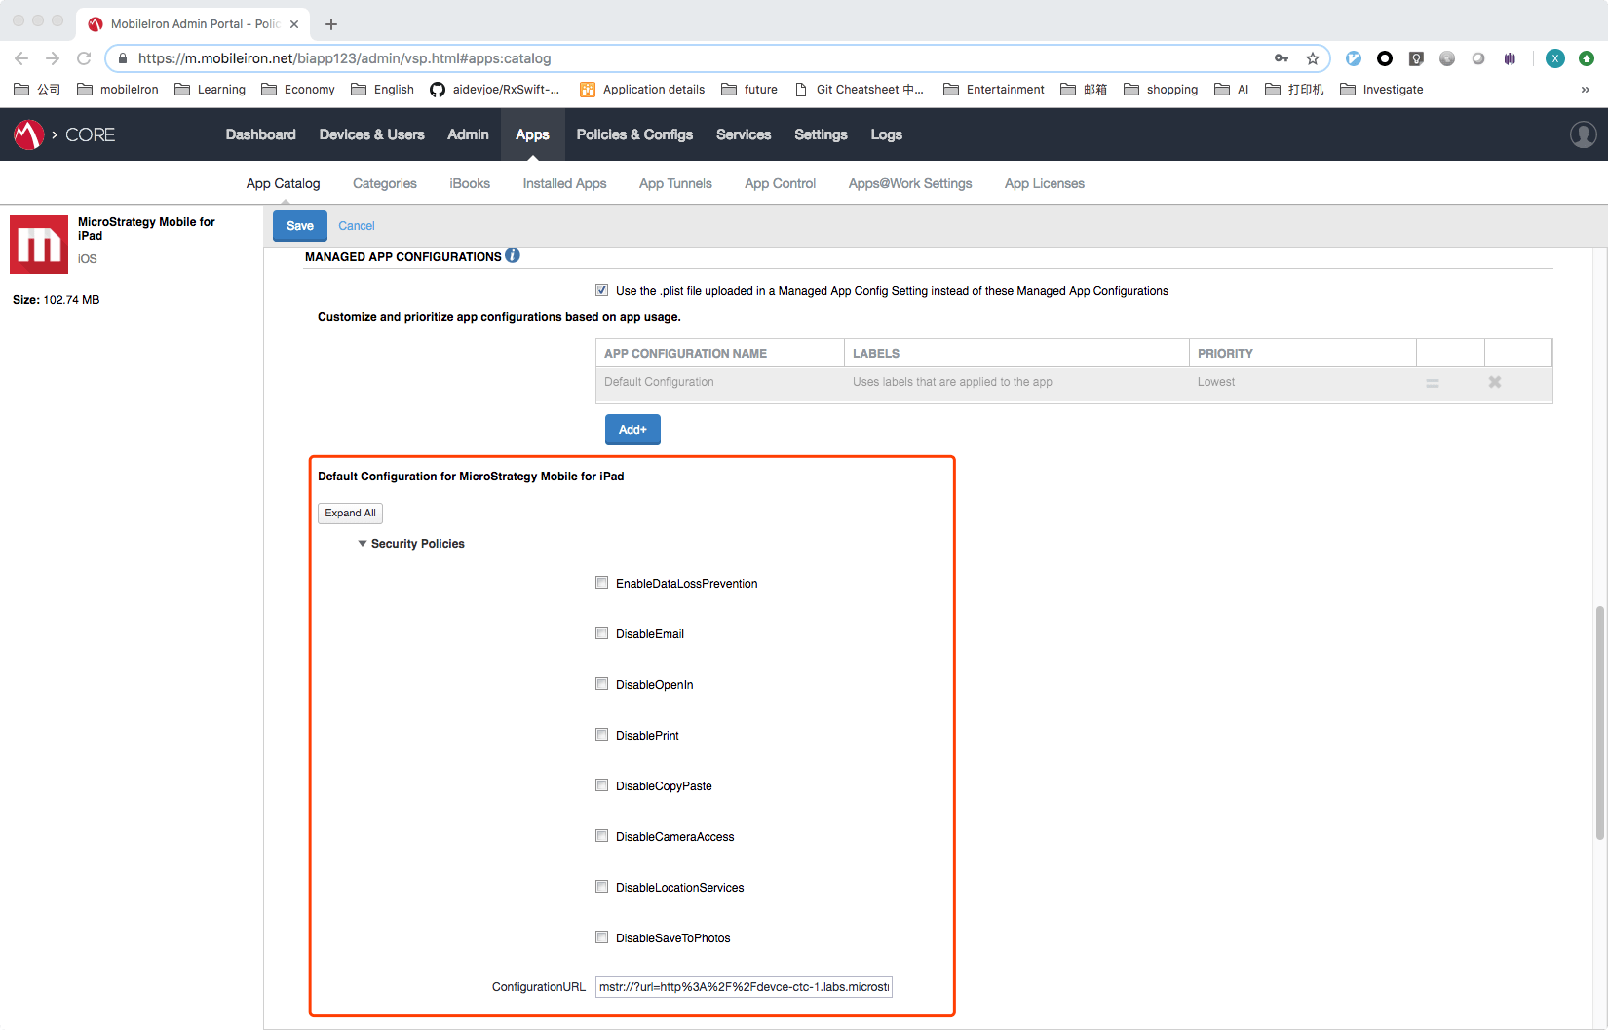Open the mobileIron bookmarks folder
The image size is (1608, 1030).
tap(118, 90)
